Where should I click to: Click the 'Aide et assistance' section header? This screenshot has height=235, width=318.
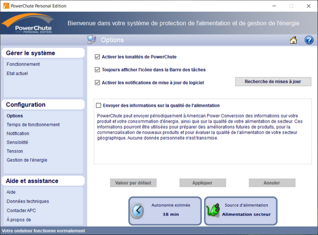[x=43, y=180]
